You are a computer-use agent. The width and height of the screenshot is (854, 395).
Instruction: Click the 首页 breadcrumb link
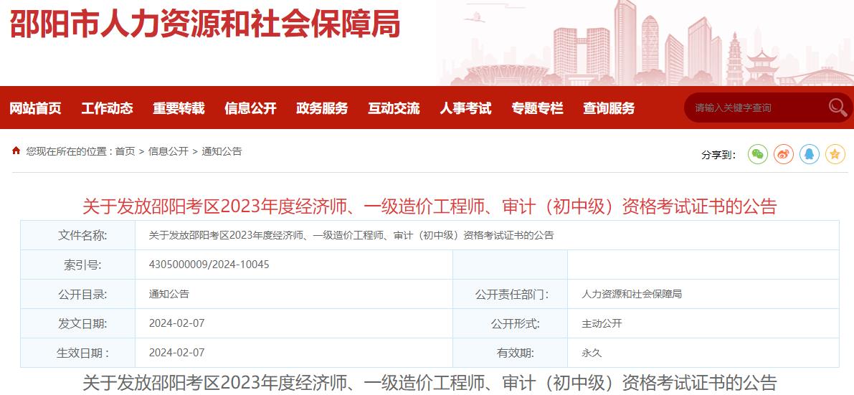[x=125, y=151]
